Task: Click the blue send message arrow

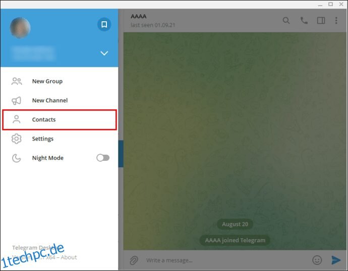Action: pos(336,260)
